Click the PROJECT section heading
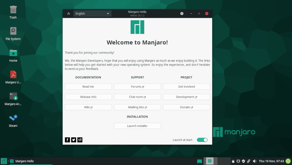The width and height of the screenshot is (292, 165). pyautogui.click(x=186, y=77)
